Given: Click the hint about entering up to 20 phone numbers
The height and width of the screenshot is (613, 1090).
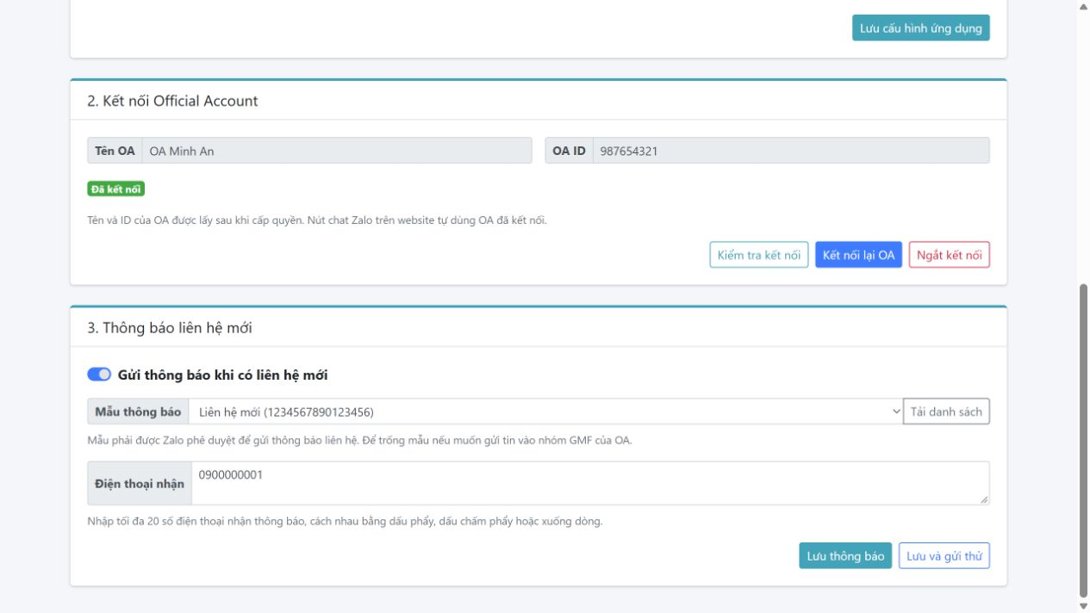Looking at the screenshot, I should 345,522.
